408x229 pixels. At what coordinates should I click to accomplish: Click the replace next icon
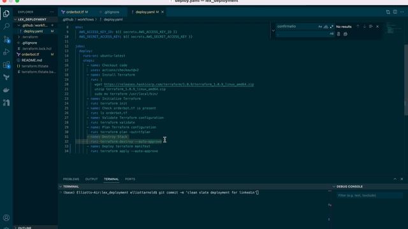tap(339, 34)
